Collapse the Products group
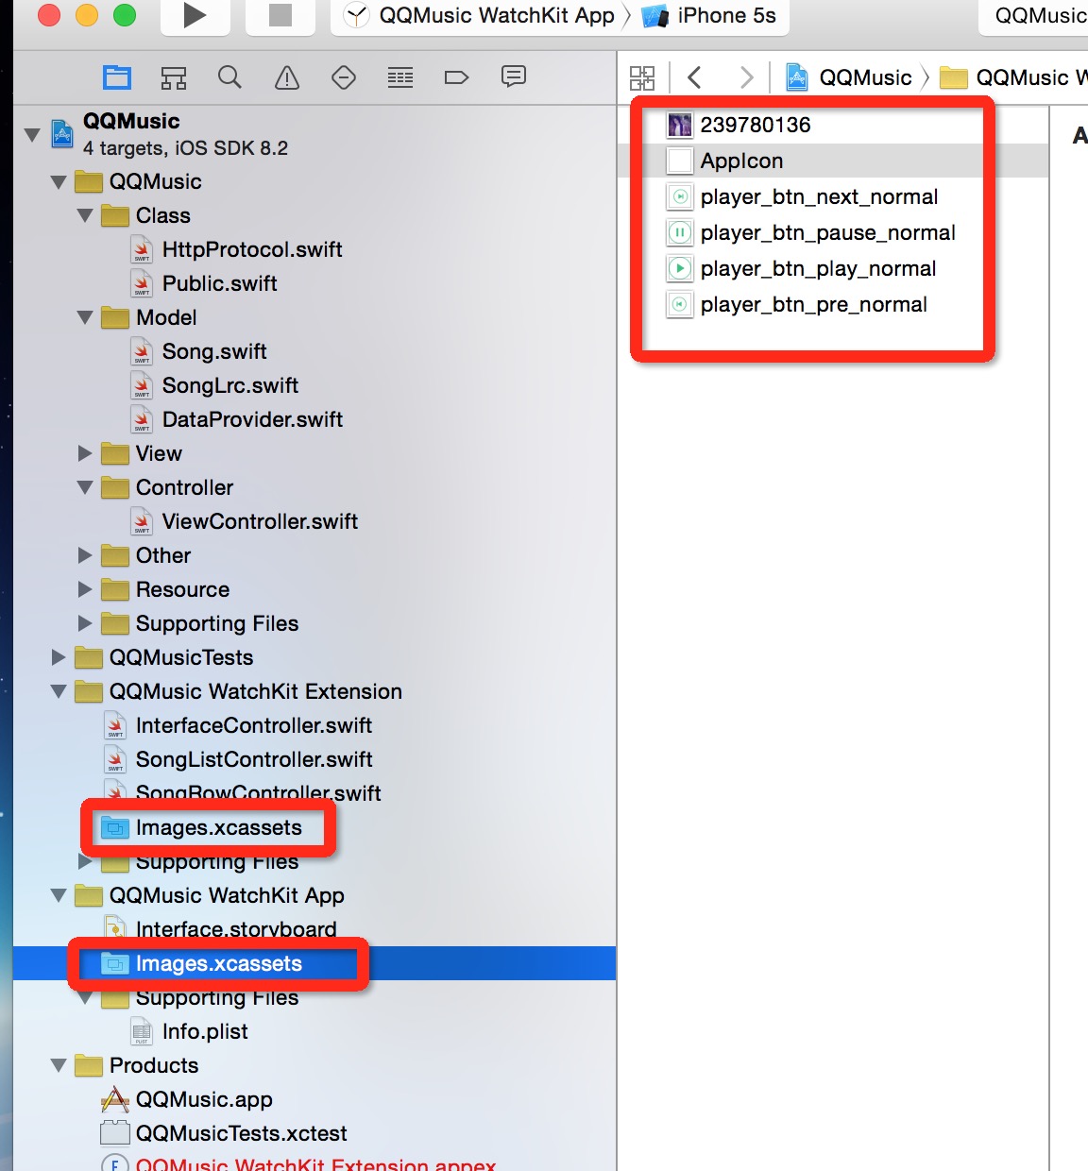The image size is (1088, 1171). (59, 1066)
